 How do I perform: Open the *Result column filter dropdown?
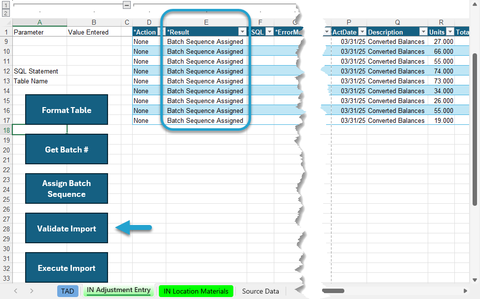[x=242, y=32]
